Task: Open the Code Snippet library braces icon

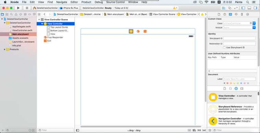Action: [x=230, y=89]
